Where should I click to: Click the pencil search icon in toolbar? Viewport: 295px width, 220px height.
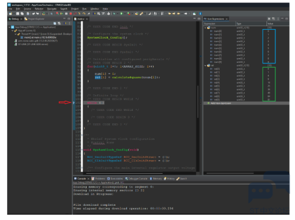(141, 14)
